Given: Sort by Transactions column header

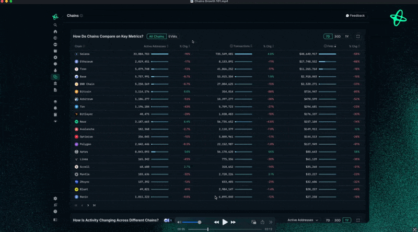Looking at the screenshot, I should click(241, 47).
